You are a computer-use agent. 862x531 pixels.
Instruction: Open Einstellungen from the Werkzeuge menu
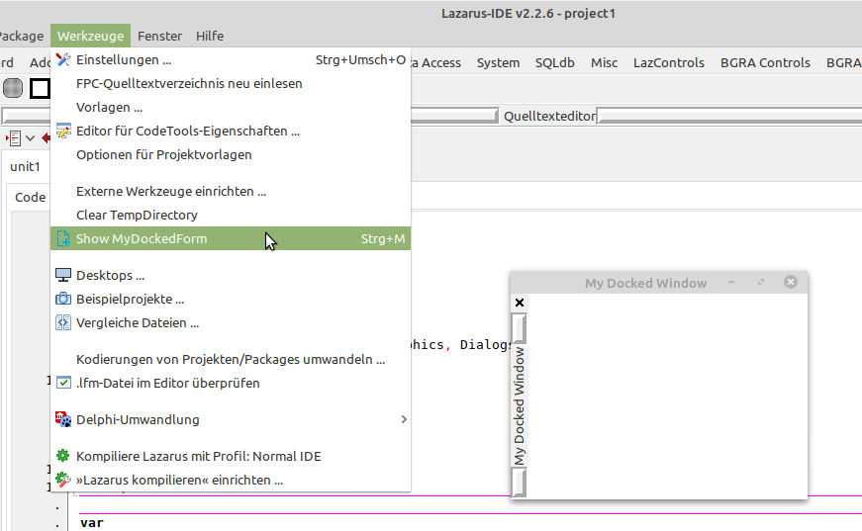click(231, 60)
